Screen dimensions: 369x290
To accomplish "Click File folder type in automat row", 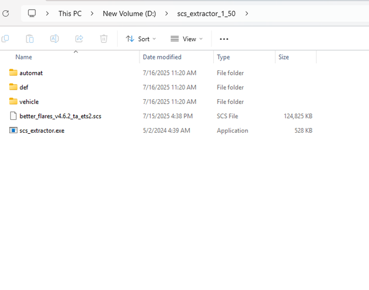I will click(230, 73).
